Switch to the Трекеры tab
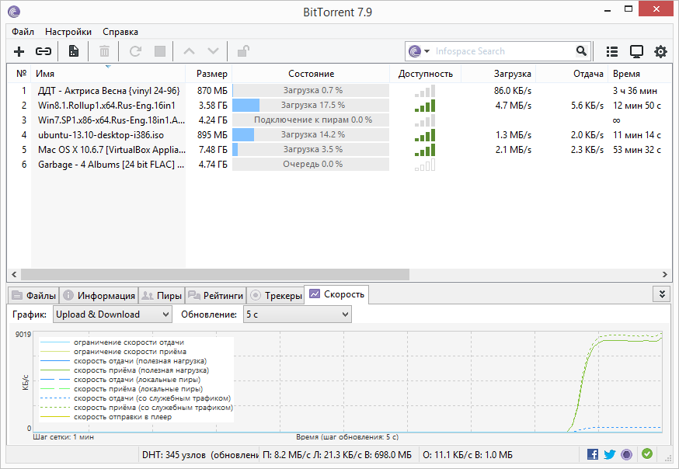This screenshot has width=679, height=469. (x=275, y=295)
